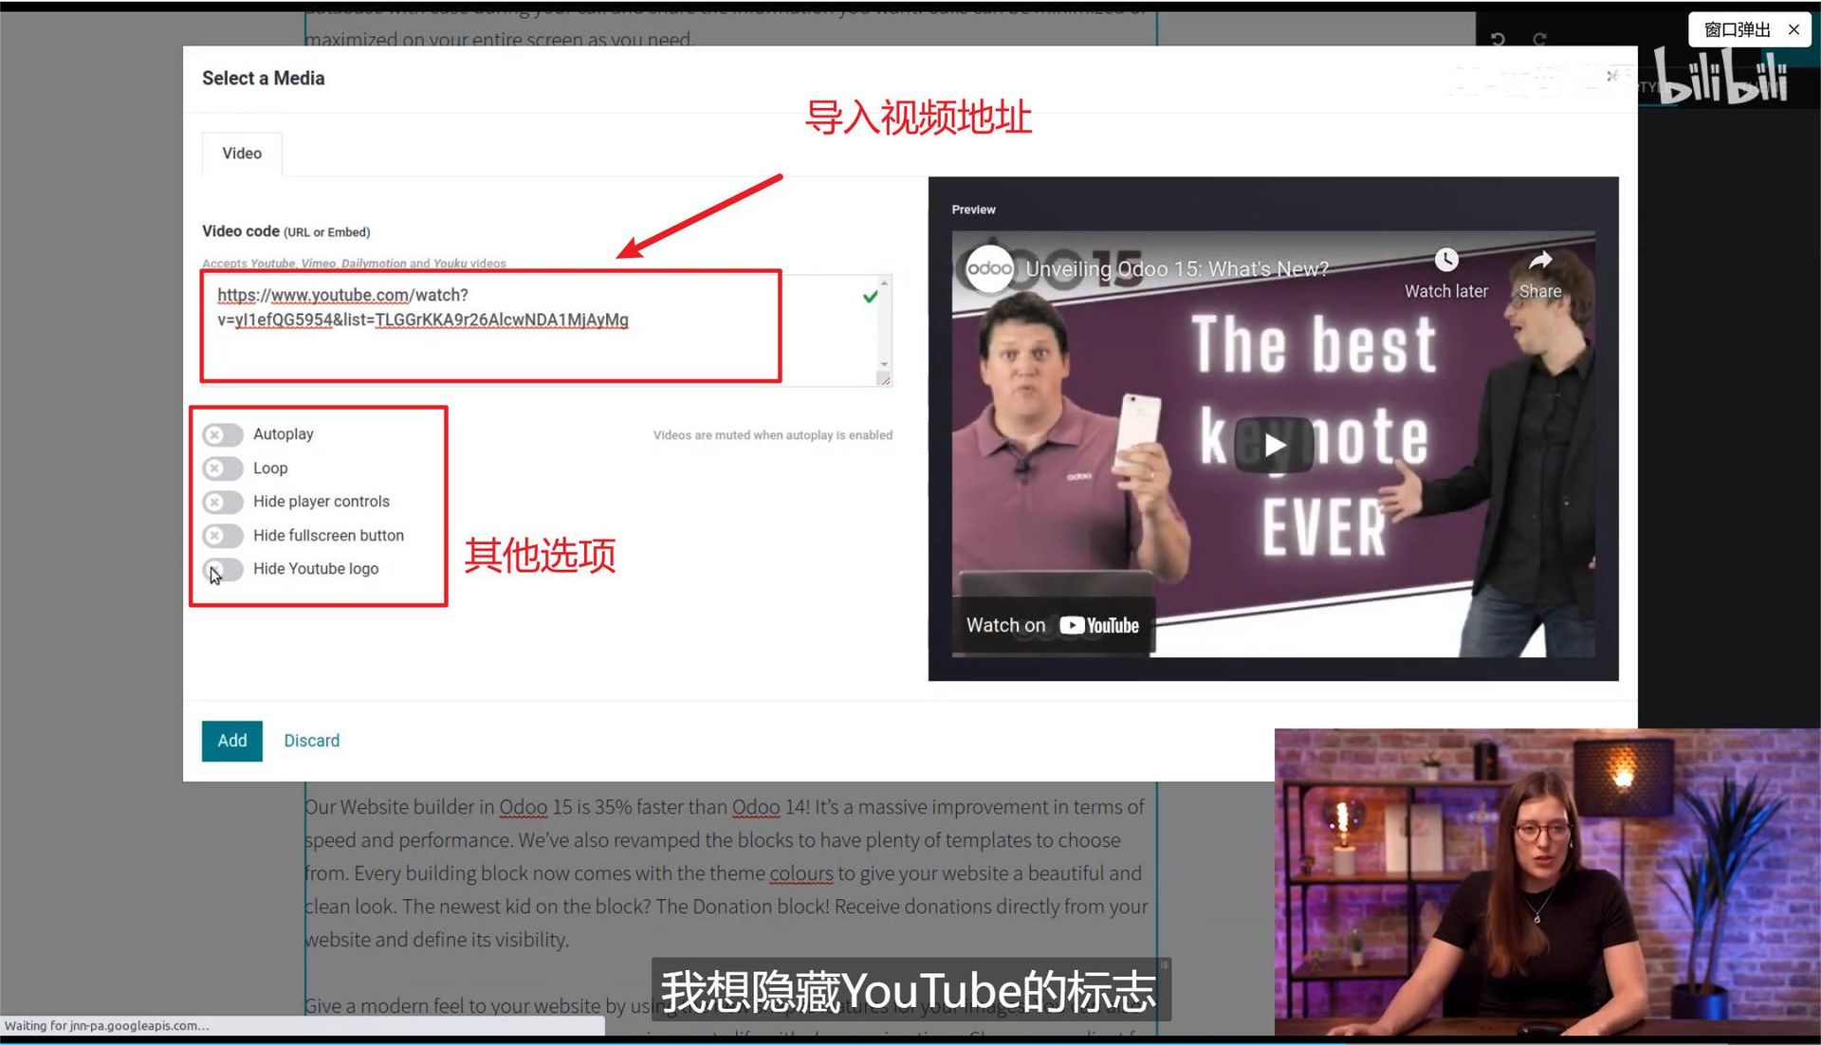Close the Select a Media dialog
This screenshot has height=1045, width=1821.
pos(1612,76)
